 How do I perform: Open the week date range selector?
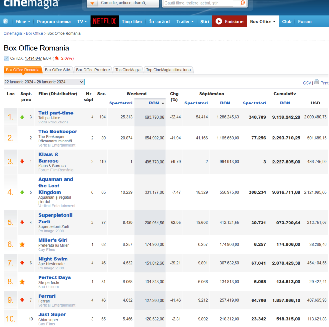44,82
